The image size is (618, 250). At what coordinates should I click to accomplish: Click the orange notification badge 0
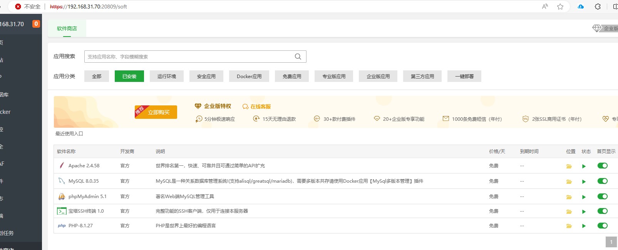click(x=36, y=24)
